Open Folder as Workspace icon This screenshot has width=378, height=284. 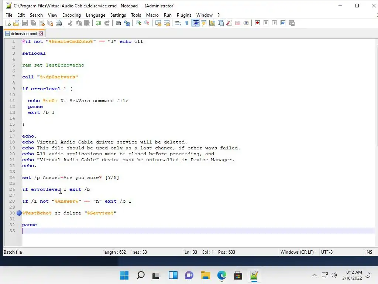tap(238, 23)
